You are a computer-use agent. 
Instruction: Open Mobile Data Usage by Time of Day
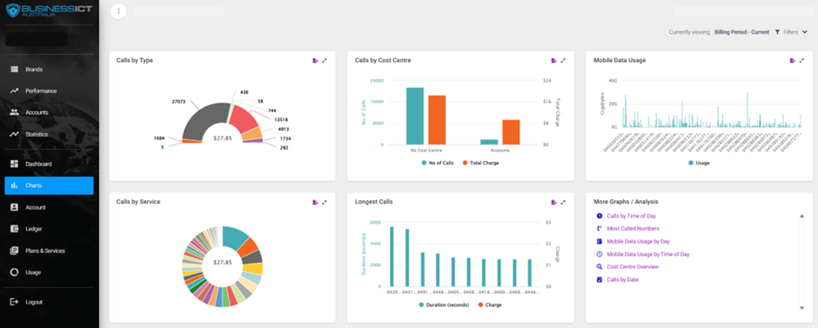click(648, 254)
